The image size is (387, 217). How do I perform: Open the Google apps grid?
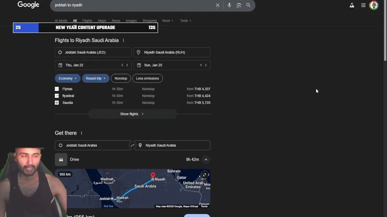click(x=363, y=5)
